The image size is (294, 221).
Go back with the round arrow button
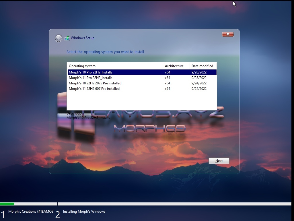click(59, 38)
